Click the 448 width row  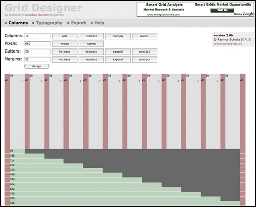[66, 175]
